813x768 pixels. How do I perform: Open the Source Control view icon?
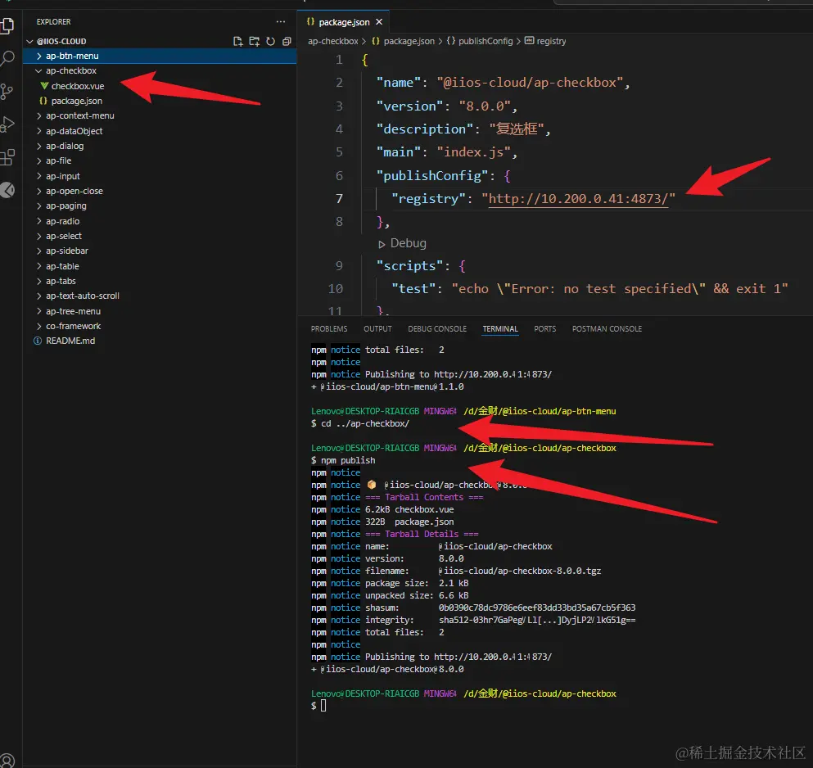click(7, 91)
